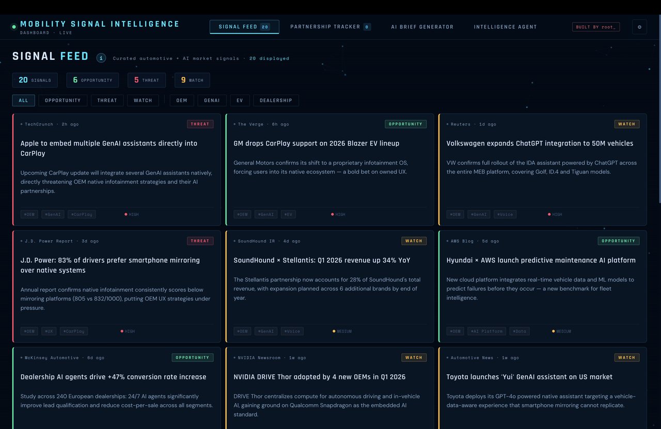Screen dimensions: 661x429
Task: Click the HIGH priority label on the GM card
Action: tap(338, 214)
